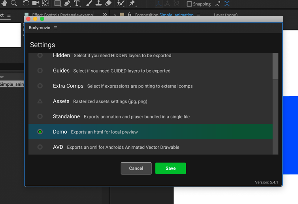Screen dimensions: 298x204
Task: Open the Bodymovin panel menu
Action: 56,28
